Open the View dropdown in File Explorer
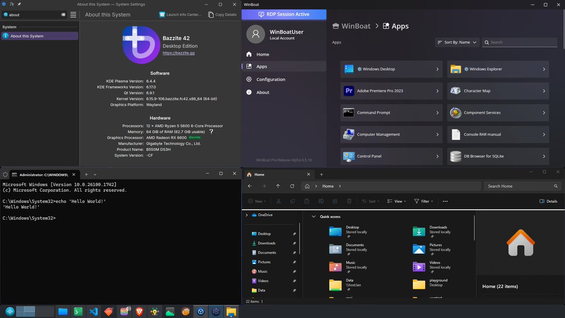The height and width of the screenshot is (318, 565). pyautogui.click(x=396, y=201)
